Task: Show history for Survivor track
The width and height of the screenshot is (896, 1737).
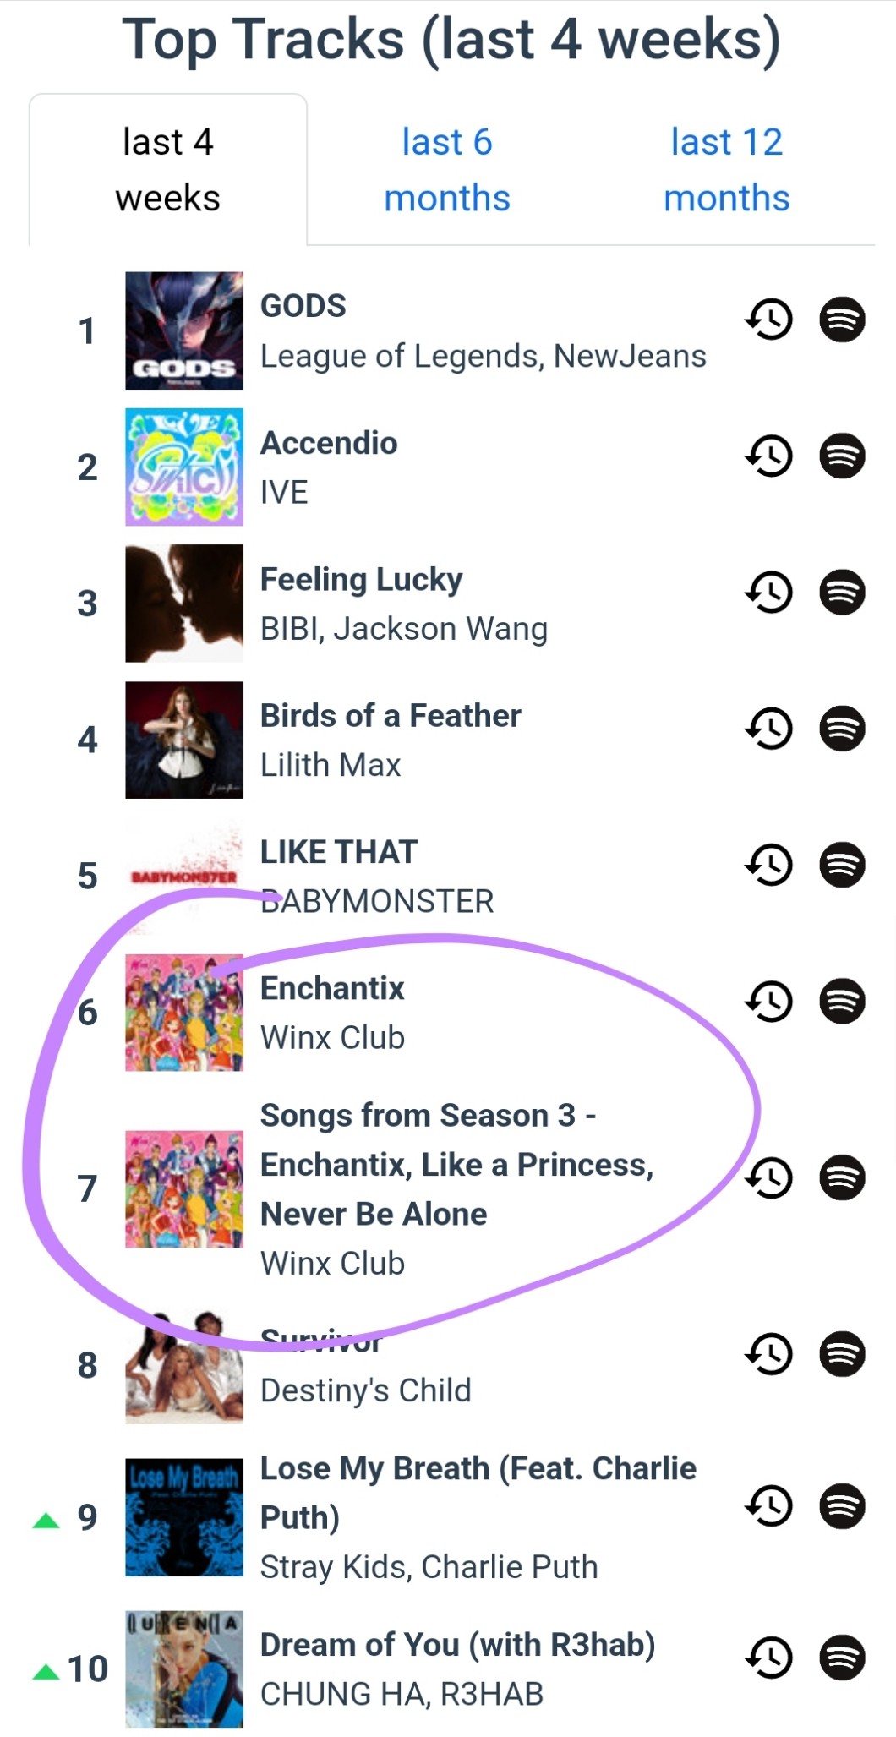Action: 768,1354
